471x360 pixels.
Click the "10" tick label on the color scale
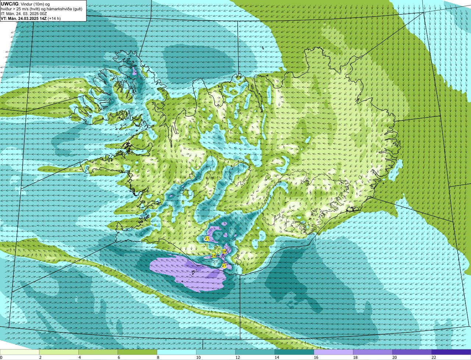[198, 357]
